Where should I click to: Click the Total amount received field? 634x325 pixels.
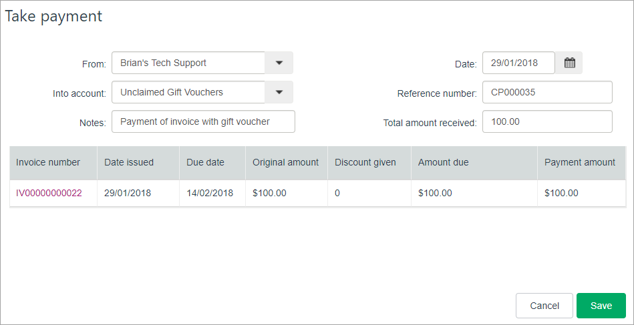(547, 121)
